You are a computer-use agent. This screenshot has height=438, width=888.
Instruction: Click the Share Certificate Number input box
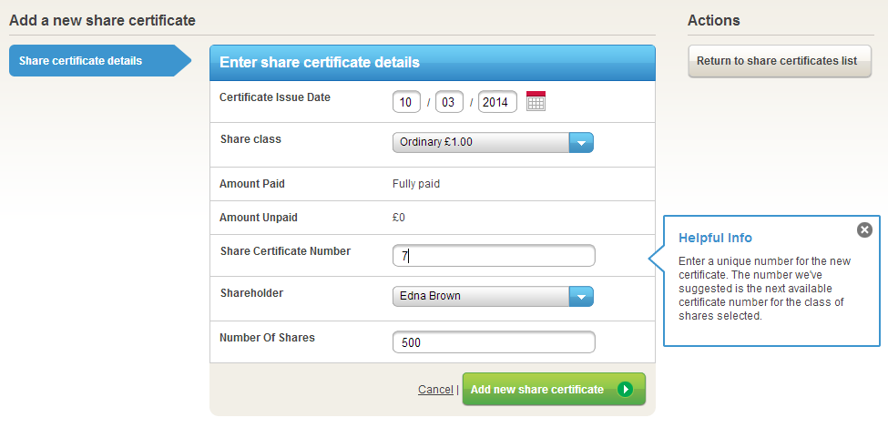[493, 256]
